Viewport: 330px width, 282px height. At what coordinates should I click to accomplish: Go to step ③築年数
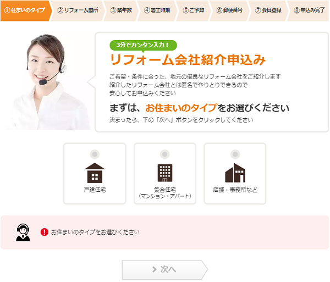coord(121,10)
